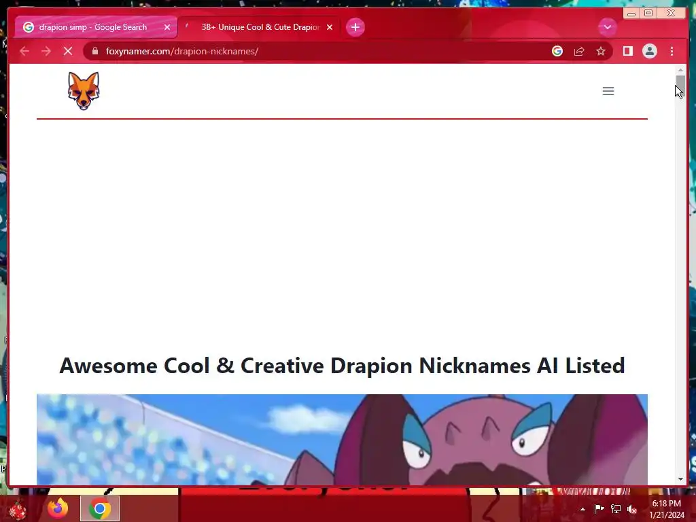Click the page scrollbar down arrow

[x=680, y=479]
